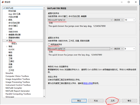Select Image Processing Toolbox in the tree
The image size is (140, 105).
click(18, 82)
